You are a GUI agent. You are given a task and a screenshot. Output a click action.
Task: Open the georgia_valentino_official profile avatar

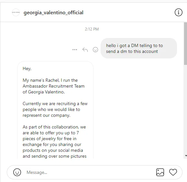(16, 12)
